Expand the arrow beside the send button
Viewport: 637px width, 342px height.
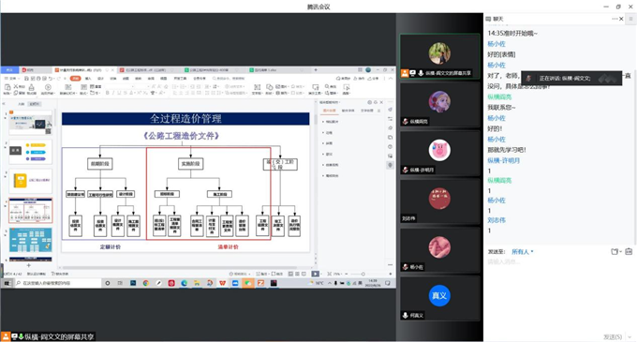click(630, 336)
